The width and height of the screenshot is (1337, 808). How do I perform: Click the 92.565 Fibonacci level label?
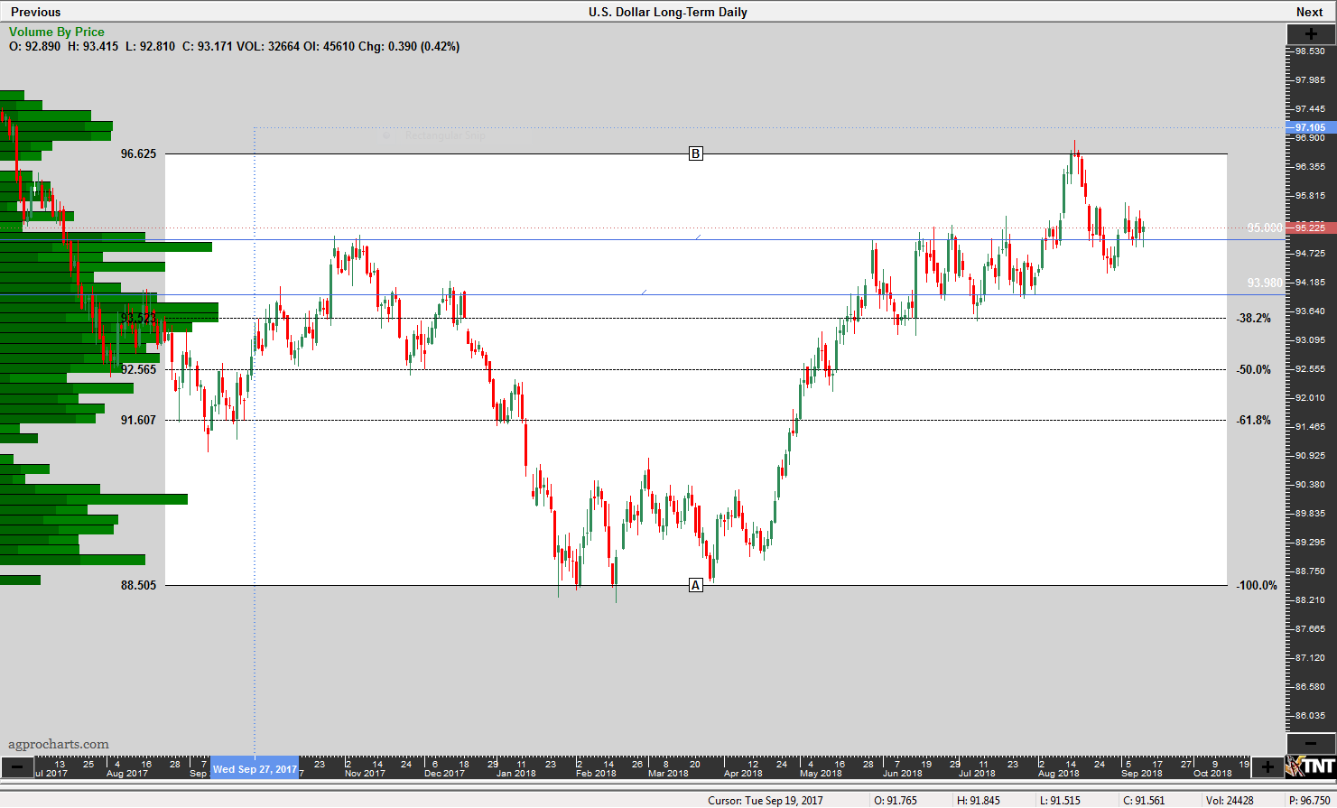pyautogui.click(x=139, y=370)
